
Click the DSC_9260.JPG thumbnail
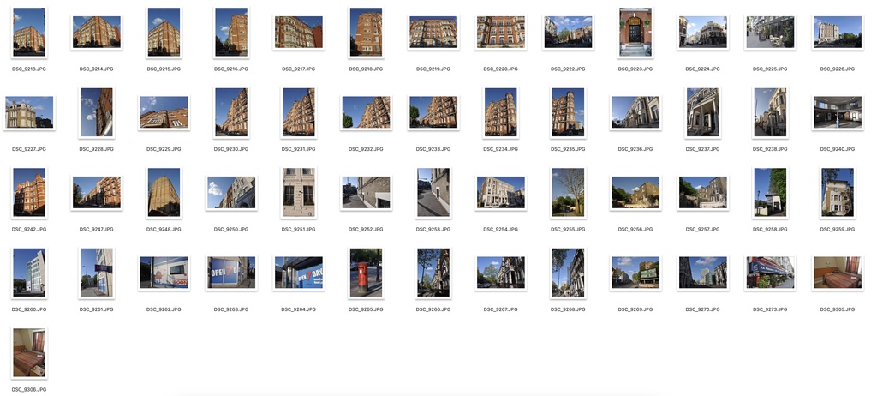coord(29,273)
